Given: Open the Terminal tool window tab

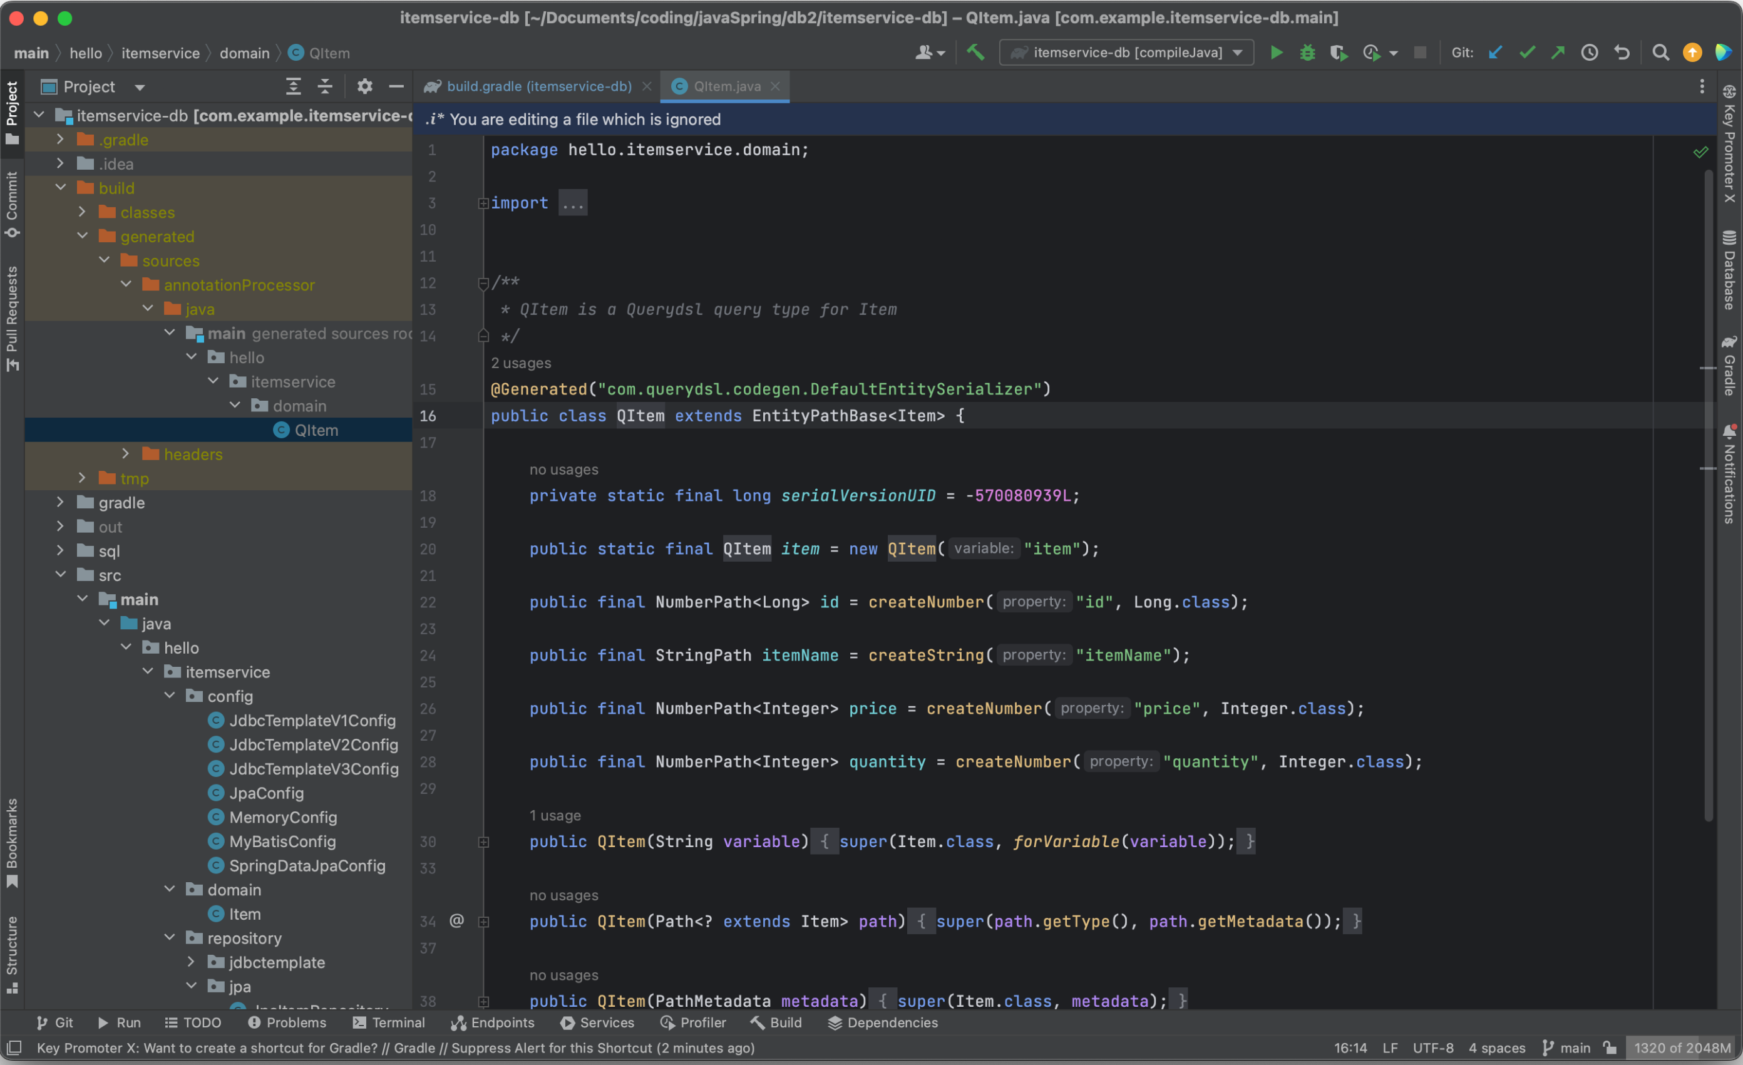Looking at the screenshot, I should click(388, 1022).
